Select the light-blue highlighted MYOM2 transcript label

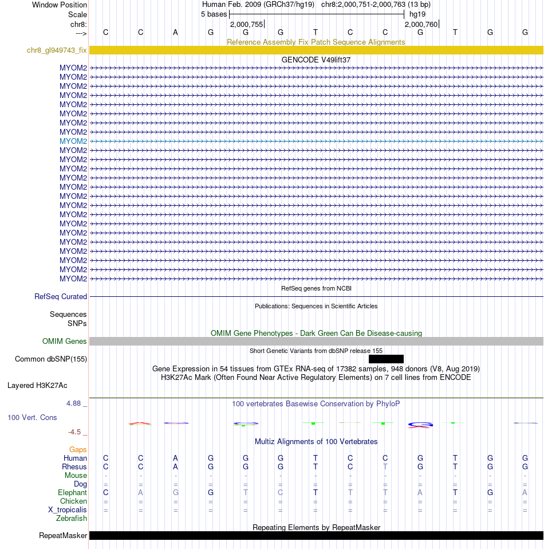(x=73, y=141)
